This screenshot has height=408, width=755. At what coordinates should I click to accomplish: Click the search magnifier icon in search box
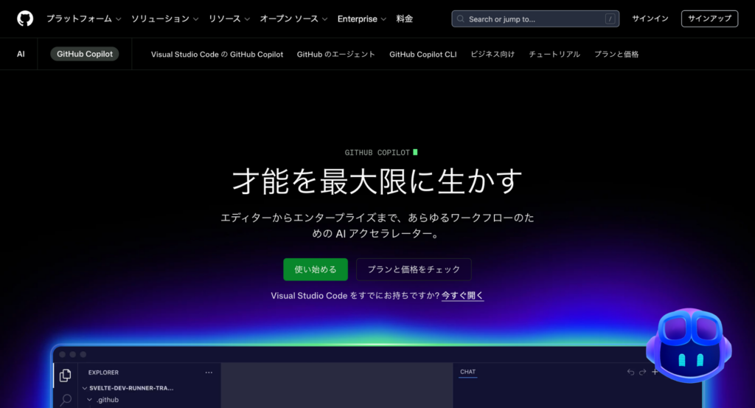point(461,18)
